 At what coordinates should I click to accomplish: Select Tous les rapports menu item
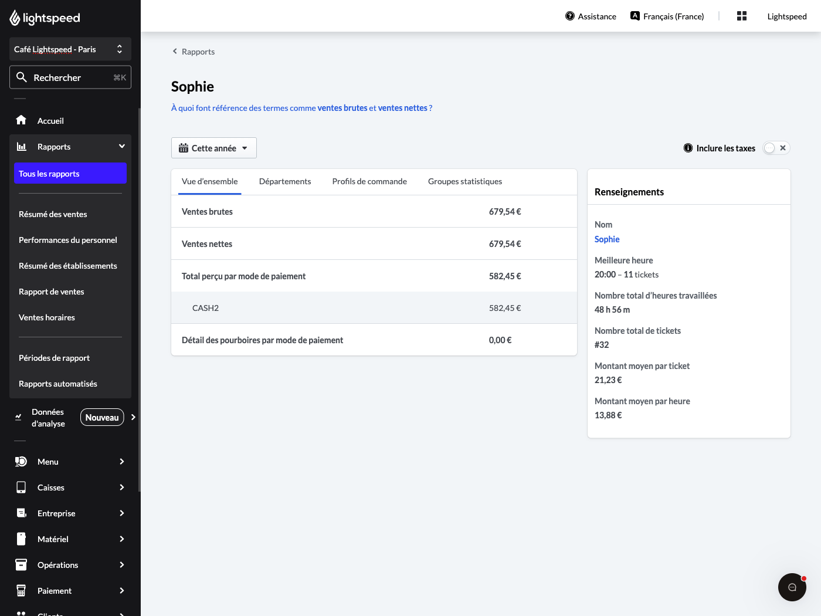70,174
